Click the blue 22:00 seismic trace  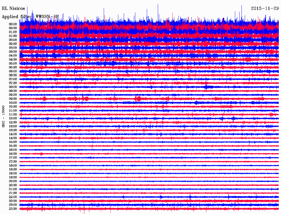point(149,197)
